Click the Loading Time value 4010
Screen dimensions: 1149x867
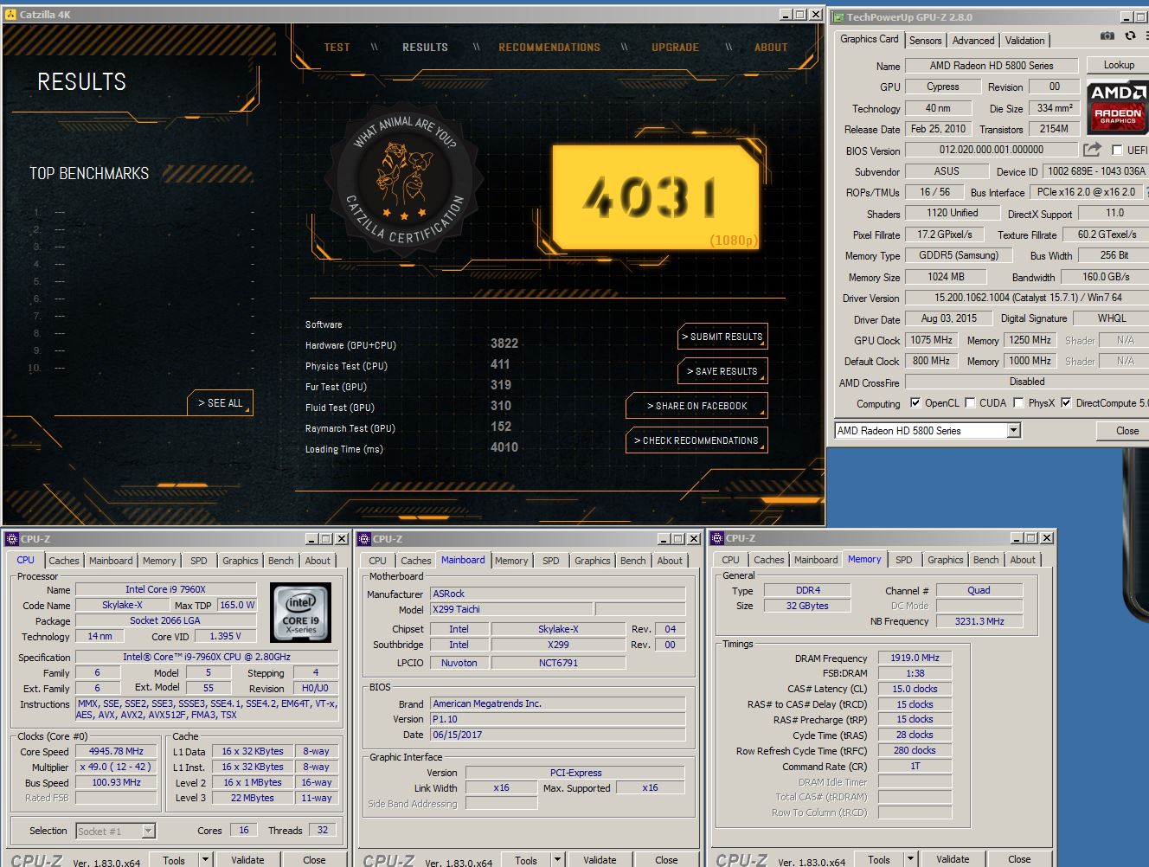[504, 447]
